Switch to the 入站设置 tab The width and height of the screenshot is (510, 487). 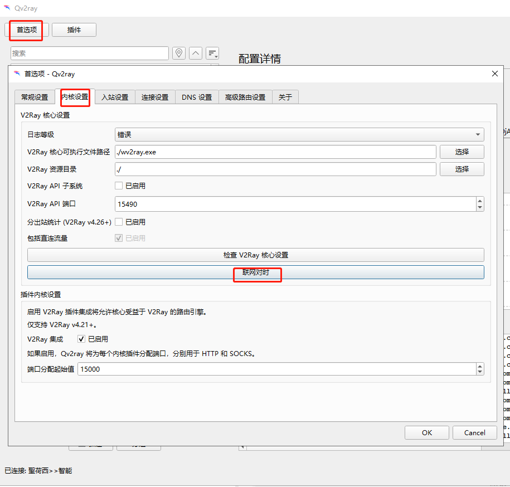point(114,96)
